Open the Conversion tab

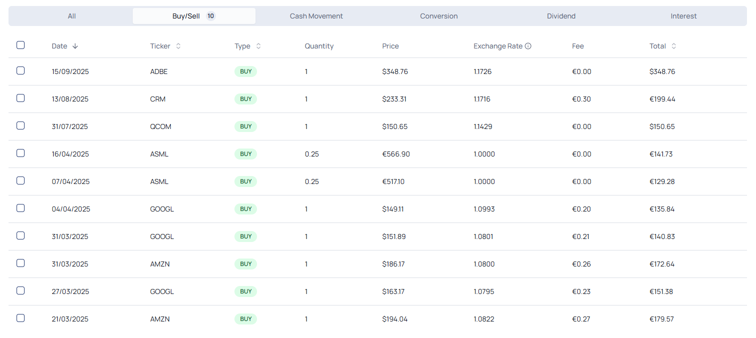pyautogui.click(x=439, y=16)
